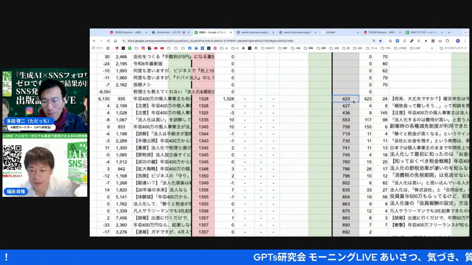Open the すべてのブックマーク folder
This screenshot has width=472, height=265.
click(451, 48)
